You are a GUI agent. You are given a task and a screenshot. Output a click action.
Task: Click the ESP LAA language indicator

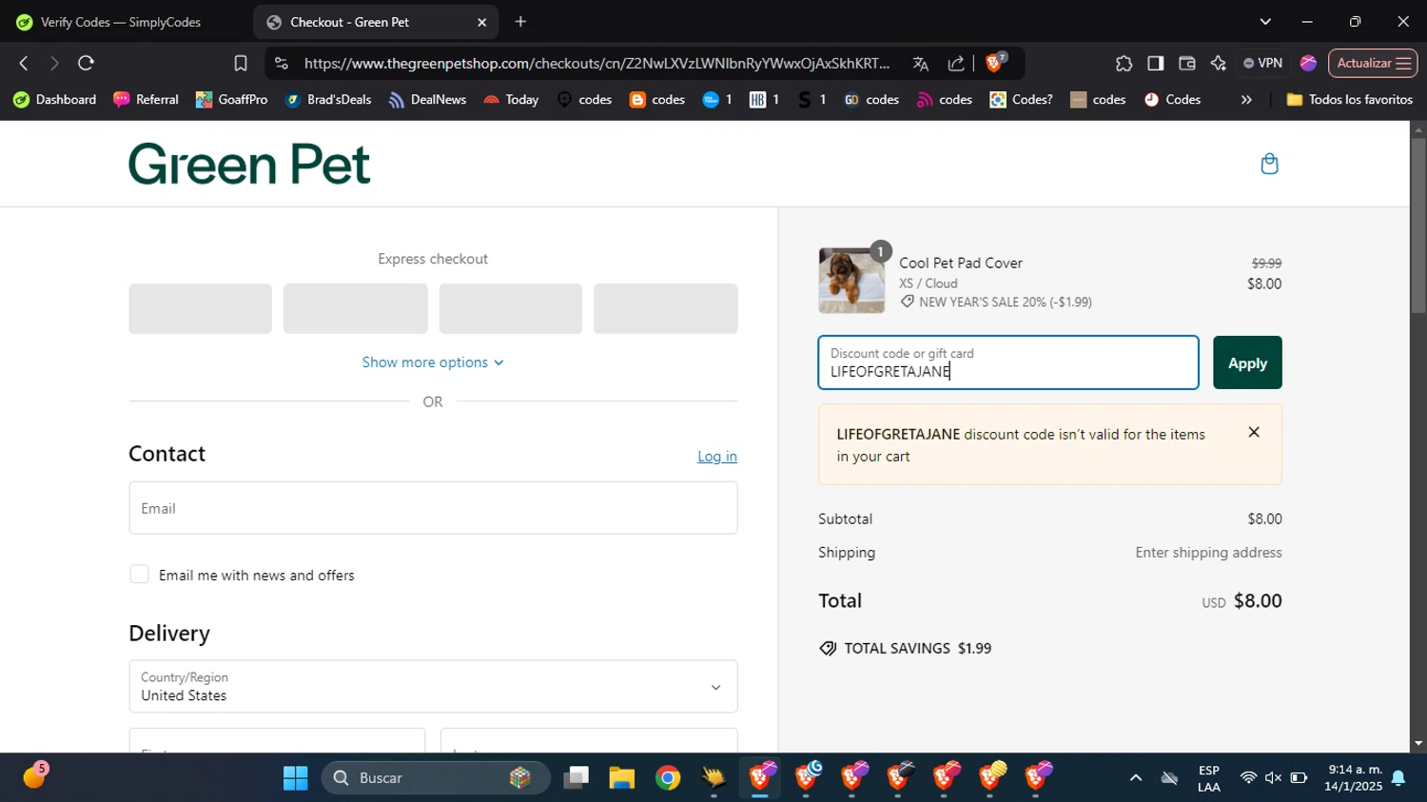[x=1209, y=778]
